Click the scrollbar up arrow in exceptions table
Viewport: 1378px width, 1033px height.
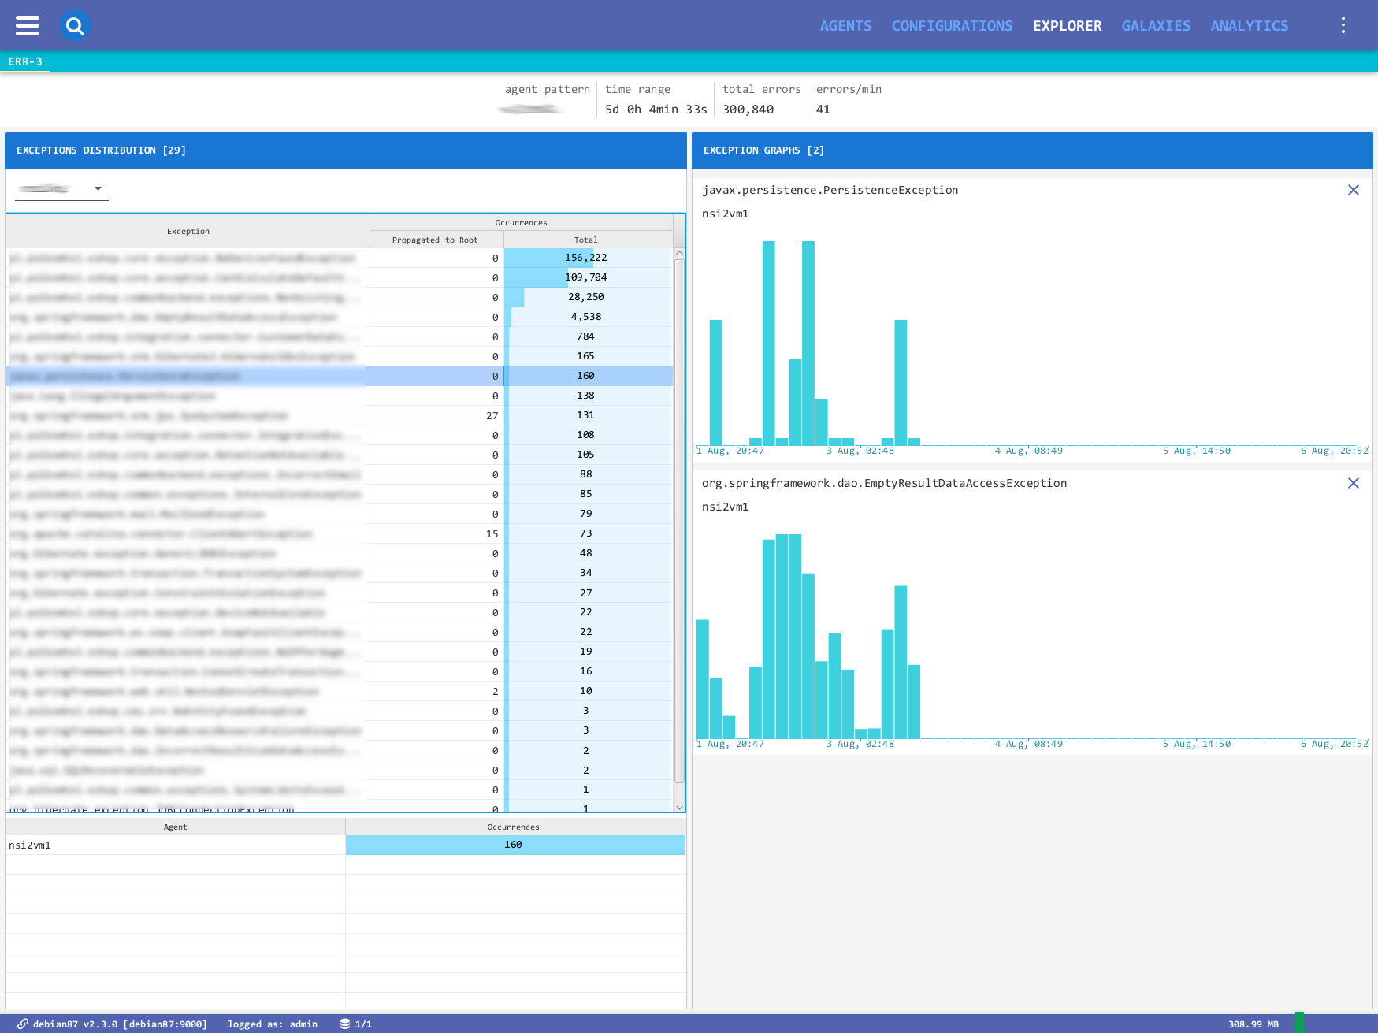click(679, 254)
